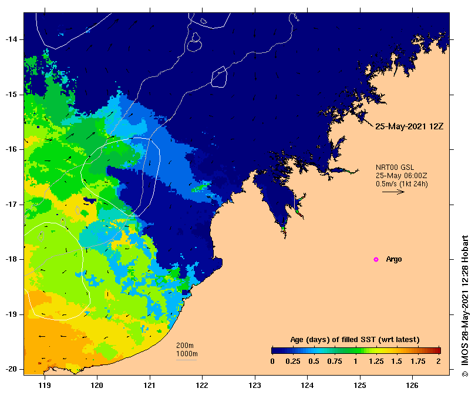This screenshot has width=475, height=395.
Task: Click longitude axis label 125
Action: coord(360,385)
